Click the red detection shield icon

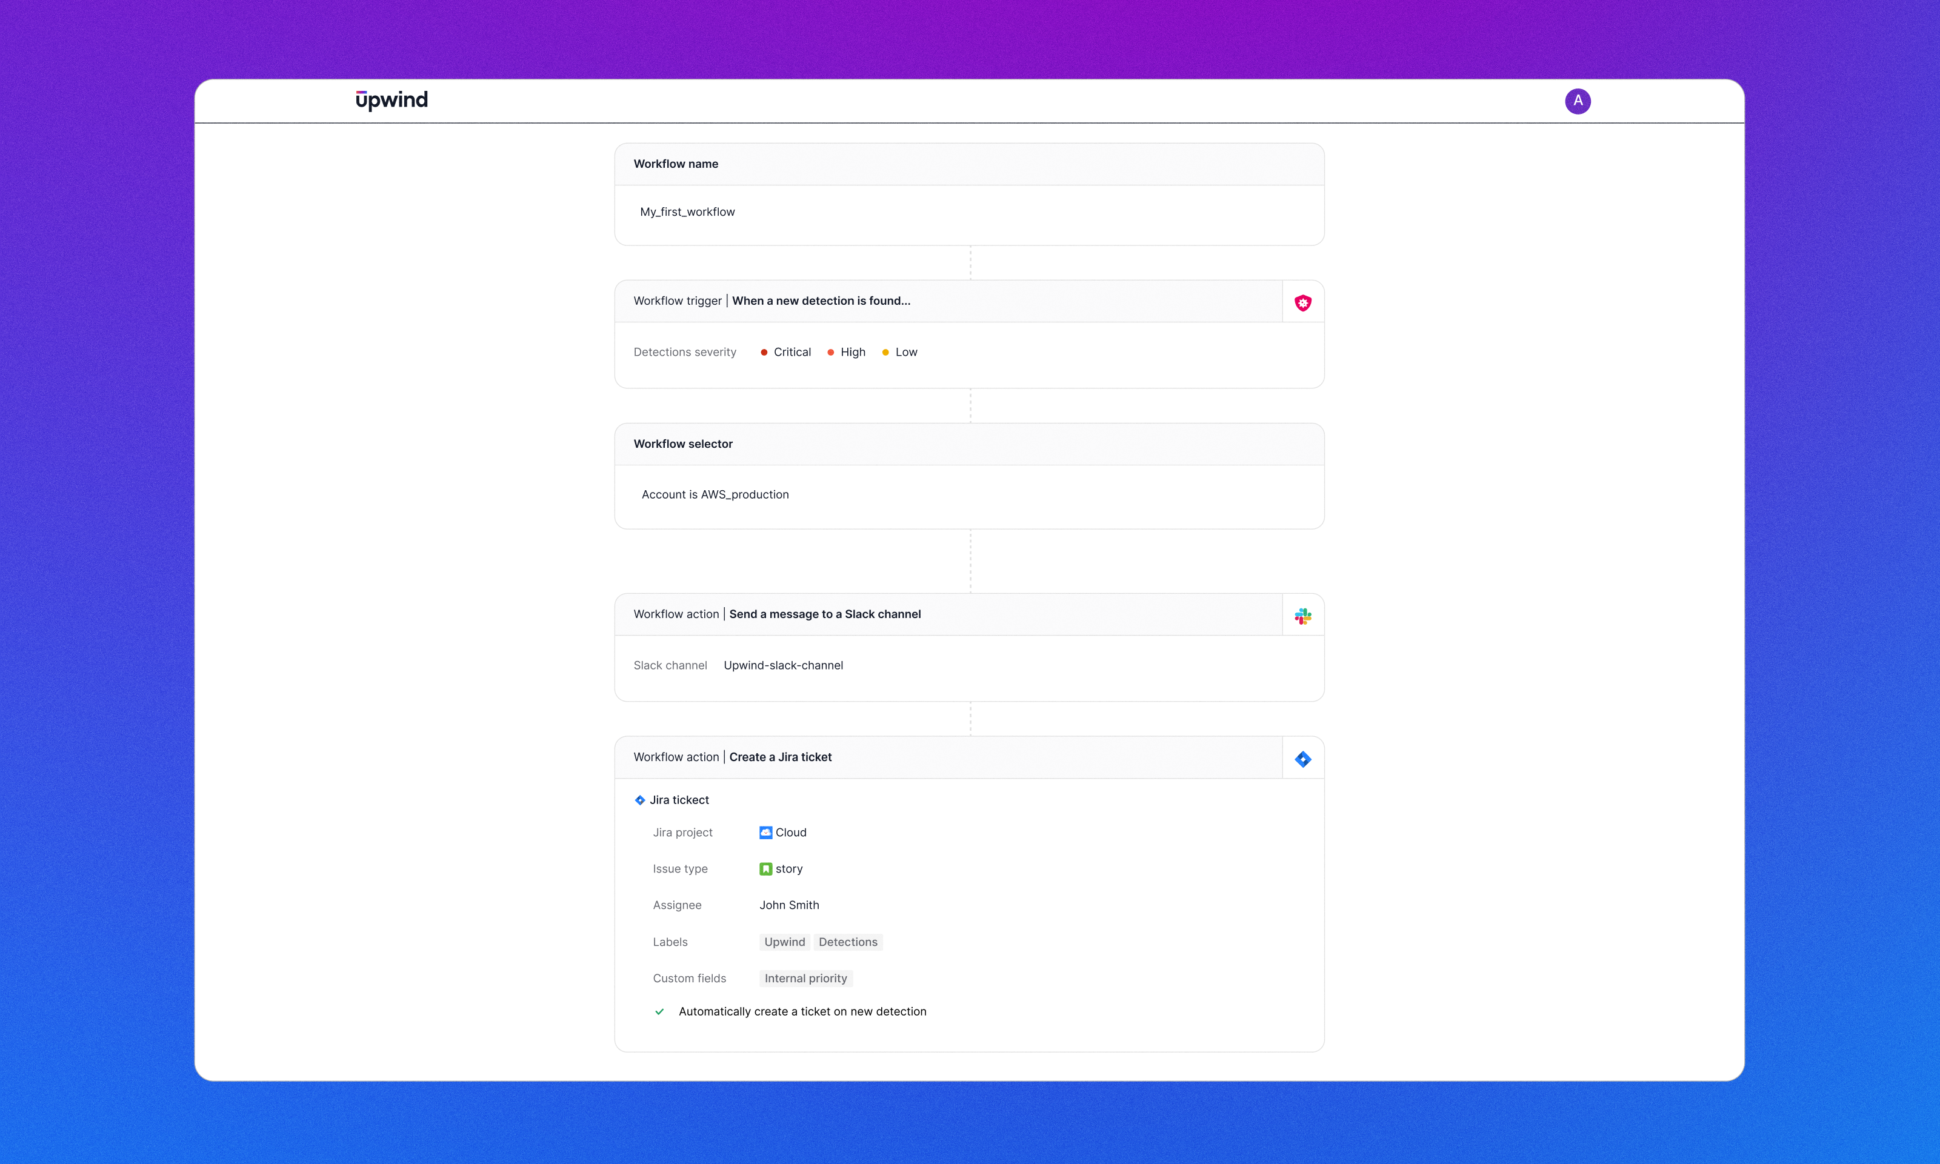pos(1302,303)
